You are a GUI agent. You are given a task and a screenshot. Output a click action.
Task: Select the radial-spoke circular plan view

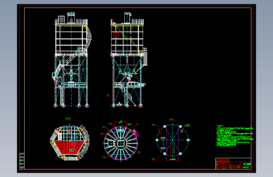pyautogui.click(x=121, y=143)
